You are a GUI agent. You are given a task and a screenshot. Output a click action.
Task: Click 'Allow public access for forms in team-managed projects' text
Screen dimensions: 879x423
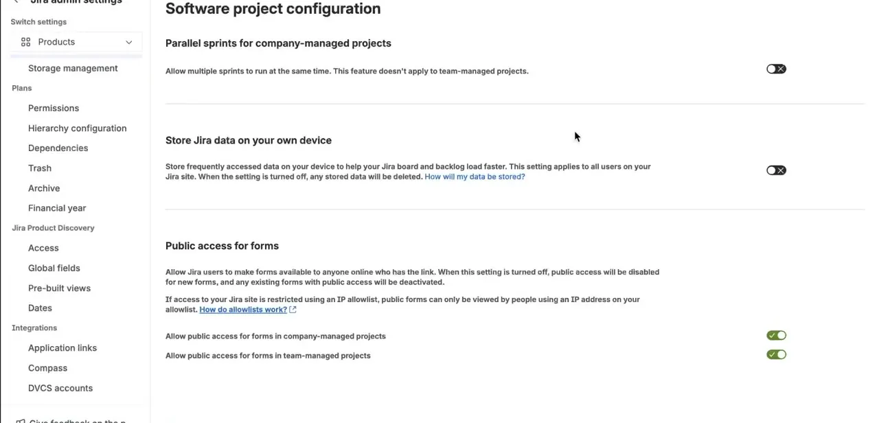pyautogui.click(x=268, y=356)
